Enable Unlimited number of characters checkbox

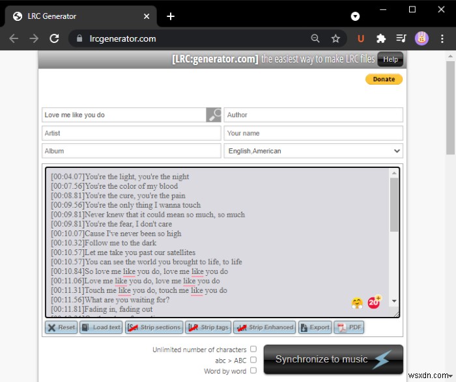tap(253, 349)
